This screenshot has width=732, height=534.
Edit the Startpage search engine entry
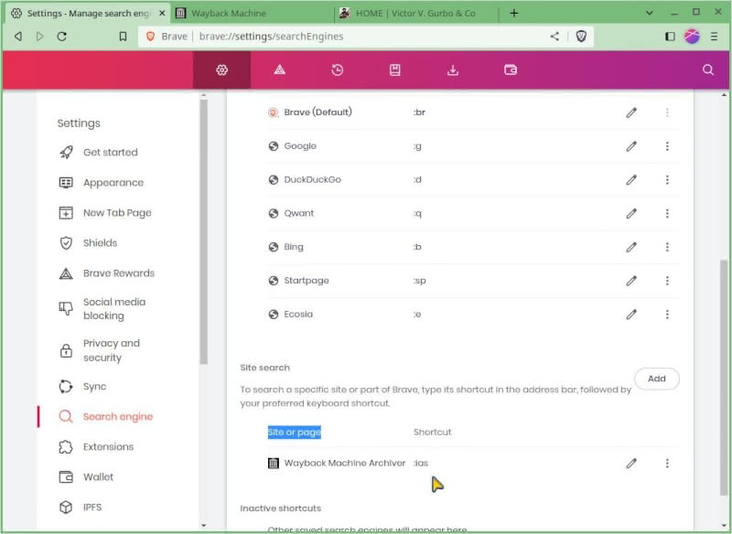pyautogui.click(x=631, y=281)
